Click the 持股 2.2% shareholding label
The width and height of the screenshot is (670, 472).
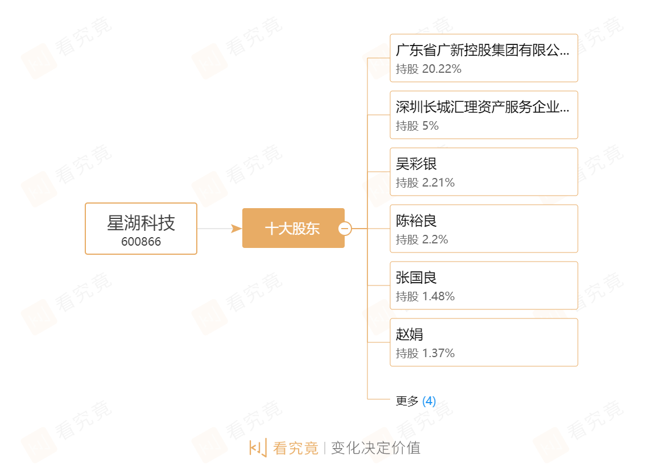(422, 239)
